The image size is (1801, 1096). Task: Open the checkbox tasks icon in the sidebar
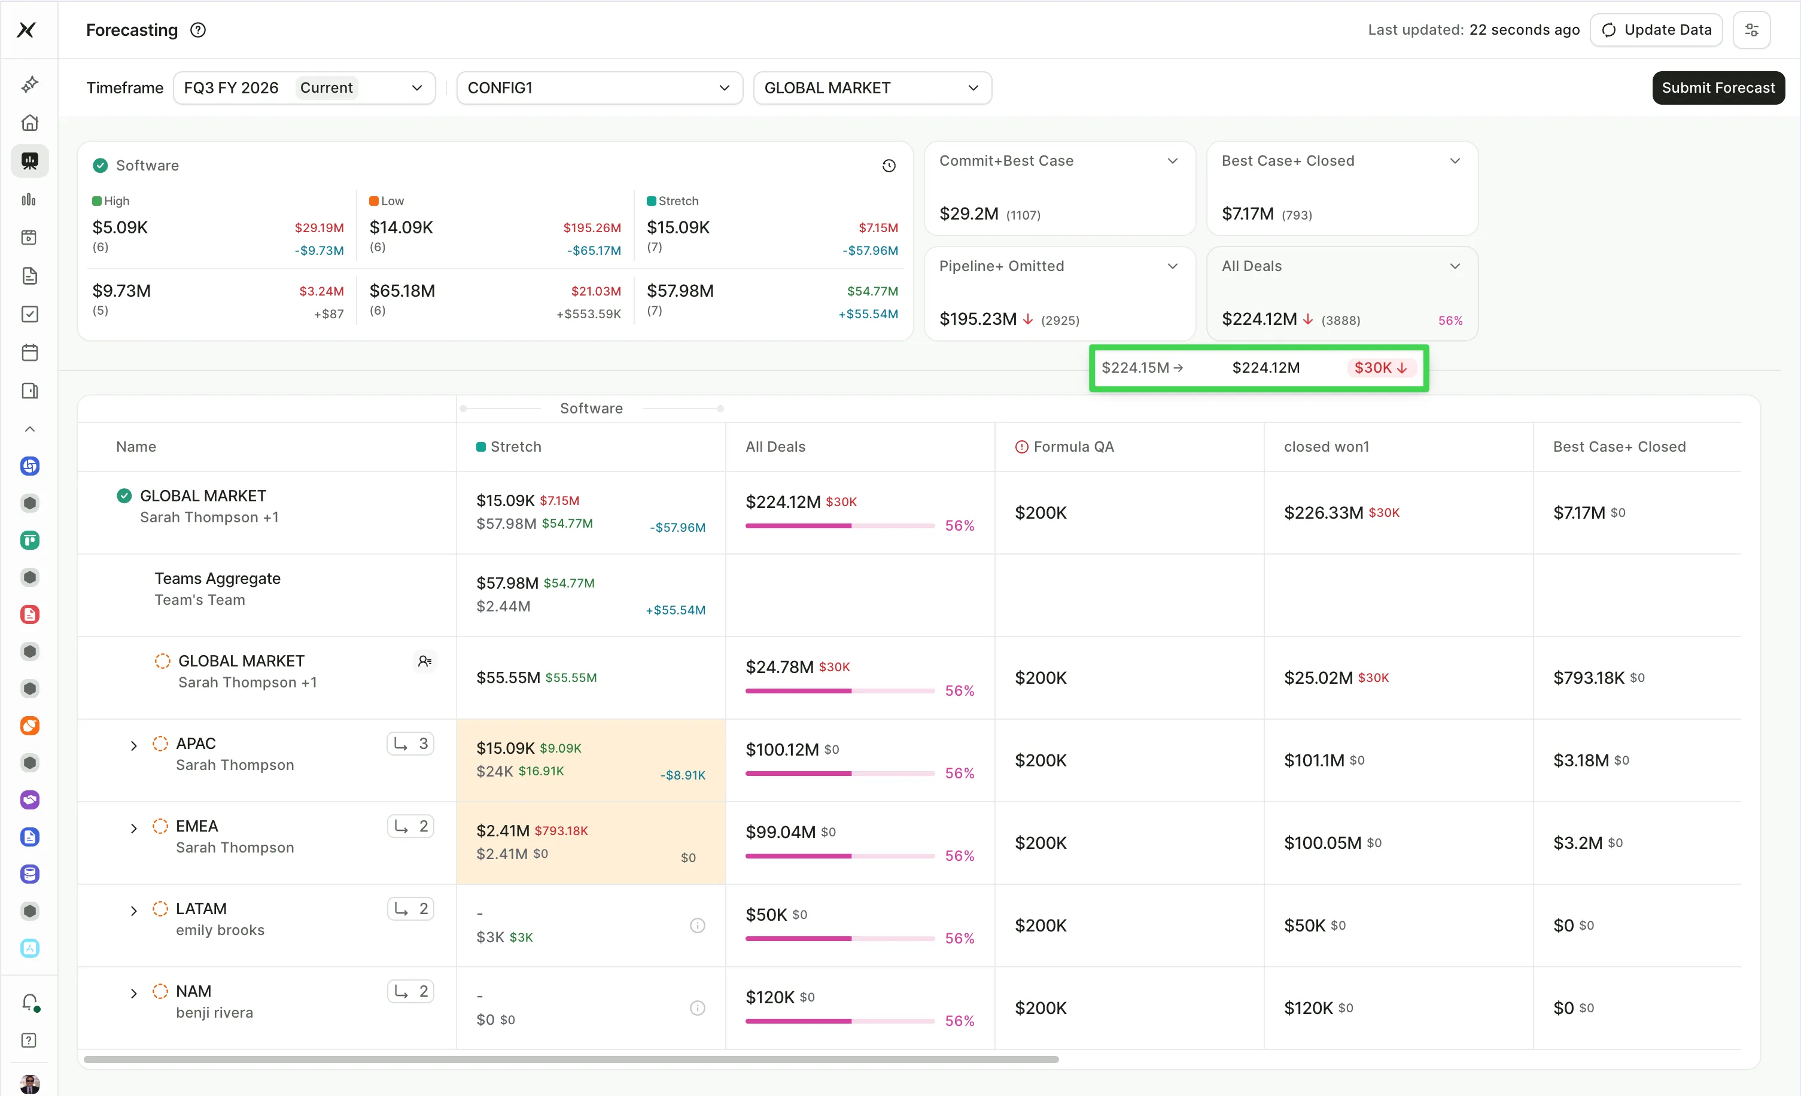tap(29, 314)
